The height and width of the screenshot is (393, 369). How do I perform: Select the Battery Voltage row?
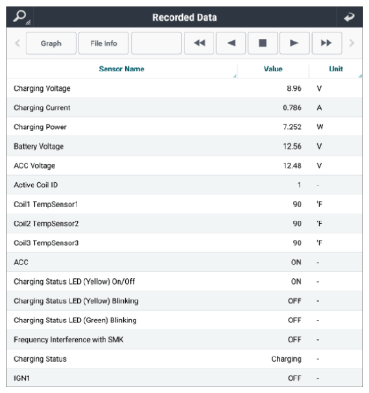point(184,146)
